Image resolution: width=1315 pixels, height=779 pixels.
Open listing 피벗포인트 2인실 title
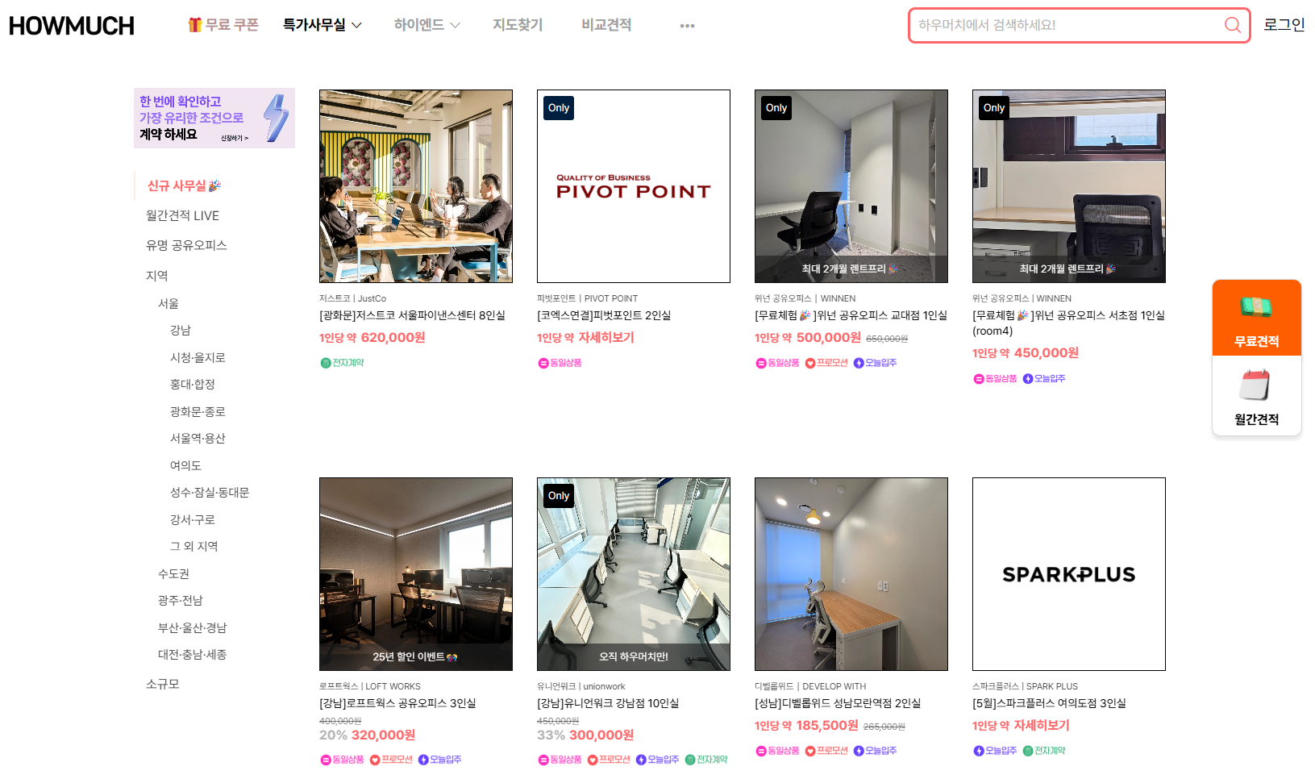tap(604, 315)
